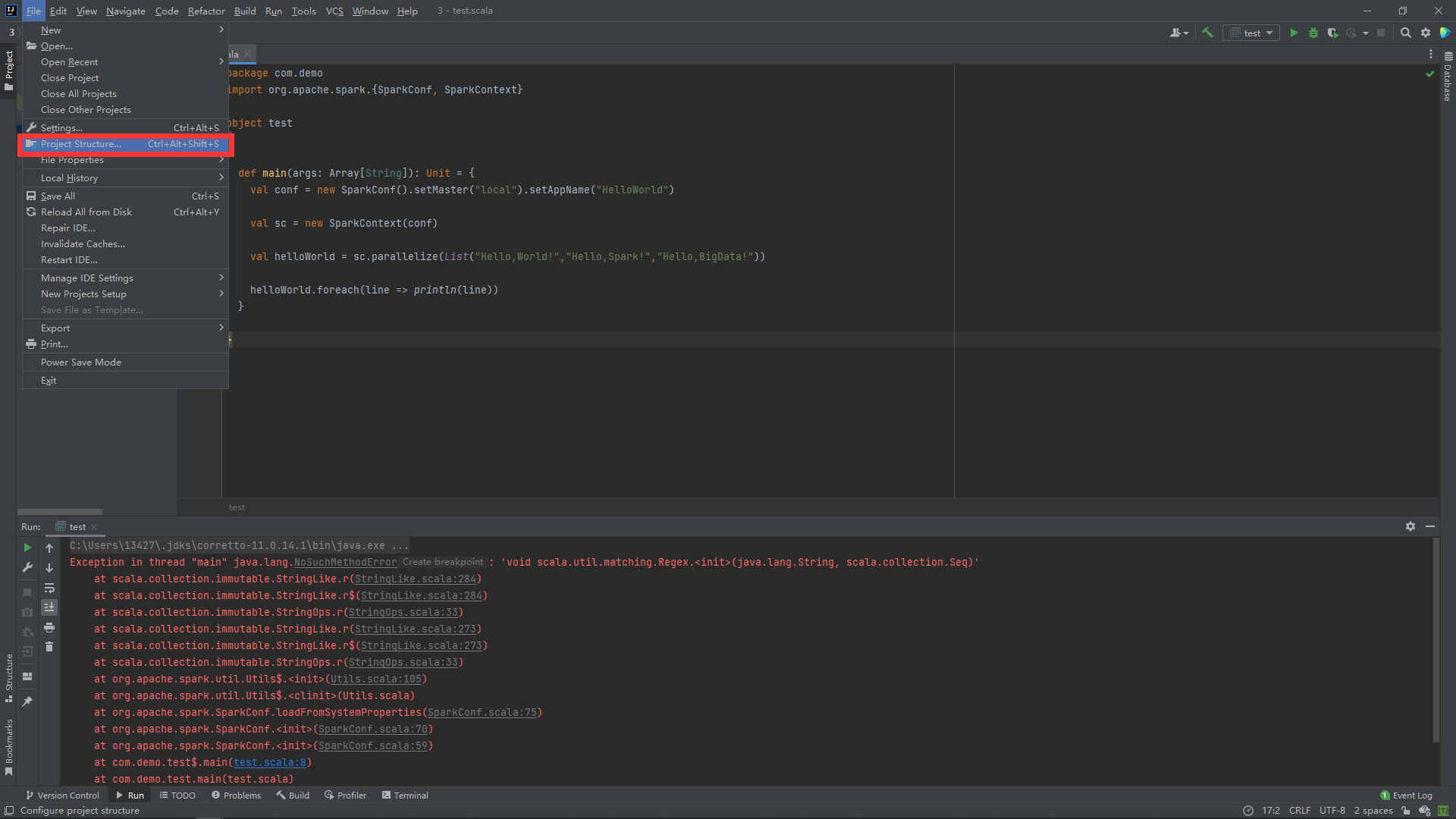Toggle soft-wrap in the Run console
Screen dimensions: 1456x819
pos(49,588)
